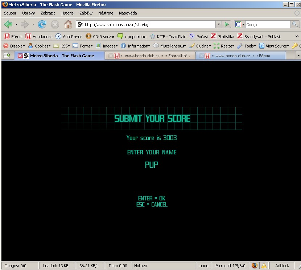Click the search magnifier icon
Viewport: 301px width, 270px height.
(x=296, y=25)
